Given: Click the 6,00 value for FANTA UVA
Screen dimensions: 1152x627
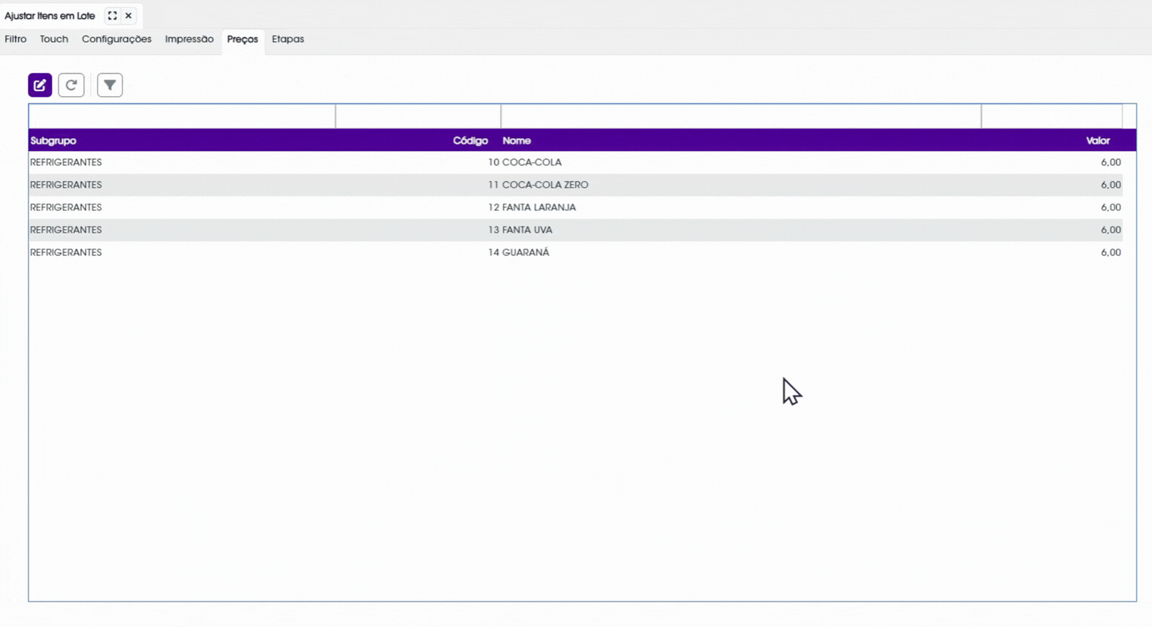Looking at the screenshot, I should [1111, 230].
